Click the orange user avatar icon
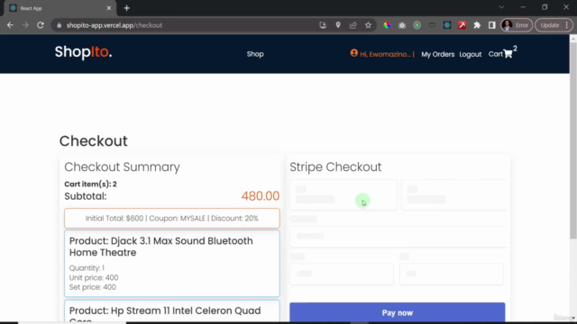The image size is (577, 324). (x=354, y=53)
